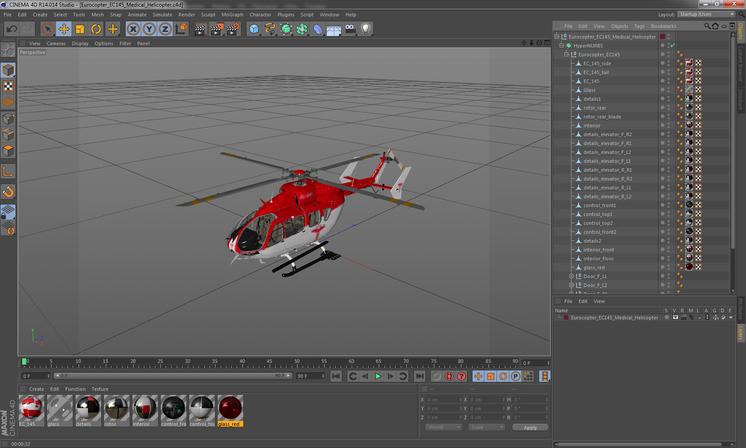Open the Layout dropdown Startup (User)
The width and height of the screenshot is (746, 448).
click(x=707, y=14)
